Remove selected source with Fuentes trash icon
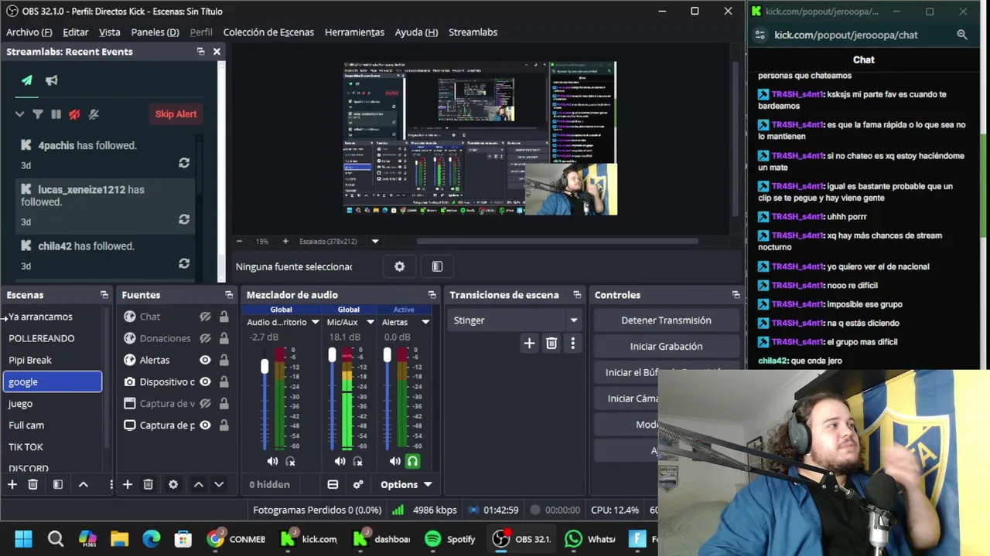The width and height of the screenshot is (990, 556). pyautogui.click(x=148, y=484)
